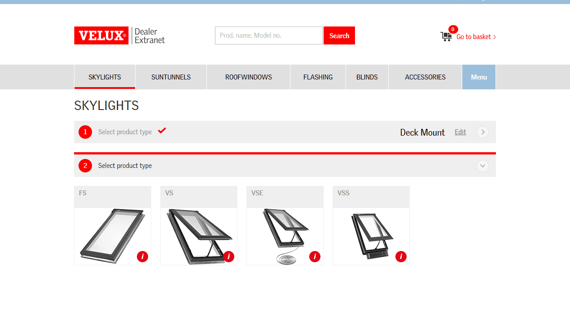Go to the Roofwindows tab
This screenshot has width=570, height=317.
pyautogui.click(x=249, y=77)
